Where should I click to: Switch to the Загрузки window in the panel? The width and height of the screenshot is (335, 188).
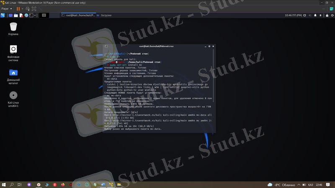pos(104,15)
